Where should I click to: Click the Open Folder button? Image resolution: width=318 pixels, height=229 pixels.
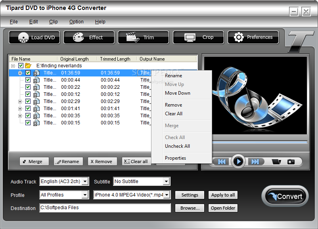223,208
